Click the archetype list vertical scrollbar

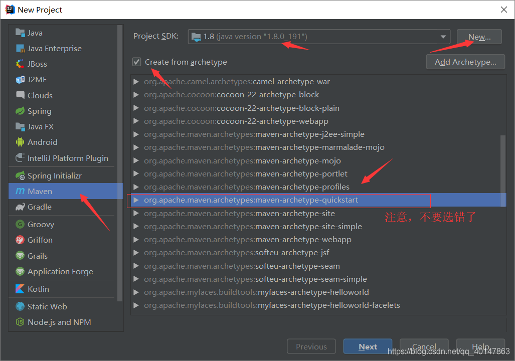point(503,171)
